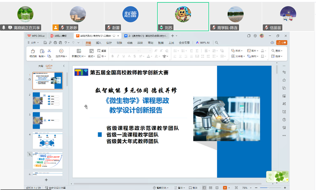Toggle Underline formatting
This screenshot has width=316, height=190.
[123, 56]
